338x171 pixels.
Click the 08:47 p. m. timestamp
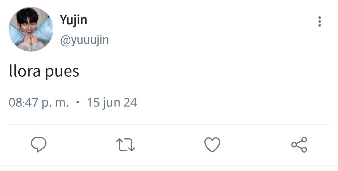(x=39, y=102)
